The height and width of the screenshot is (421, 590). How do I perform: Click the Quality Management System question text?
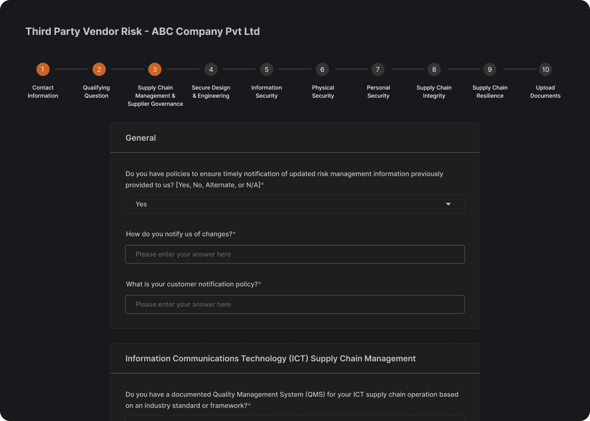click(292, 400)
